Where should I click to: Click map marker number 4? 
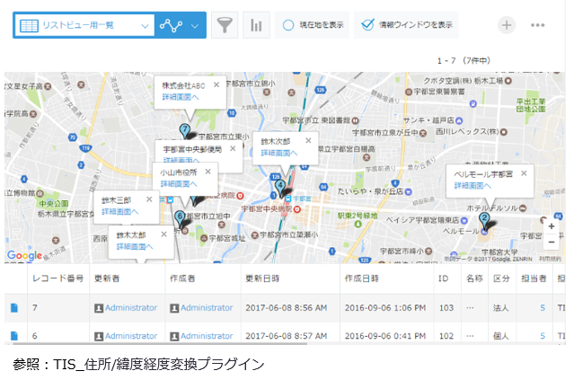pyautogui.click(x=280, y=186)
